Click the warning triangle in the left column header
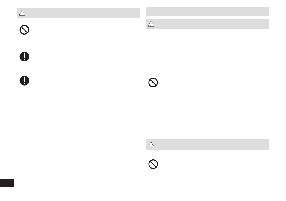 click(22, 13)
